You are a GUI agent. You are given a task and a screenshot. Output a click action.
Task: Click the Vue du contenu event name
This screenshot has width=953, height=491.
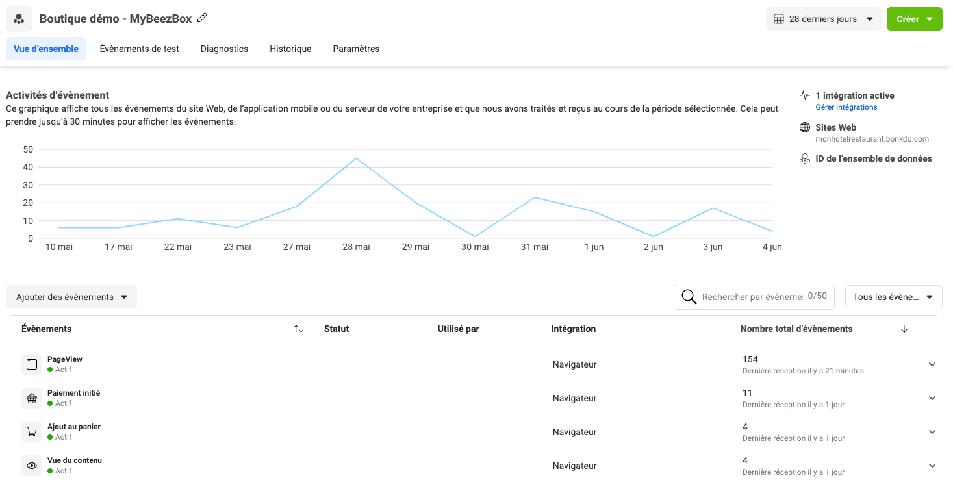point(75,460)
